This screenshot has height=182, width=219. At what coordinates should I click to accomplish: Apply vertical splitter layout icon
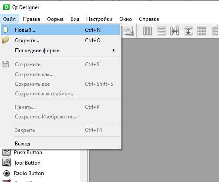point(188,31)
